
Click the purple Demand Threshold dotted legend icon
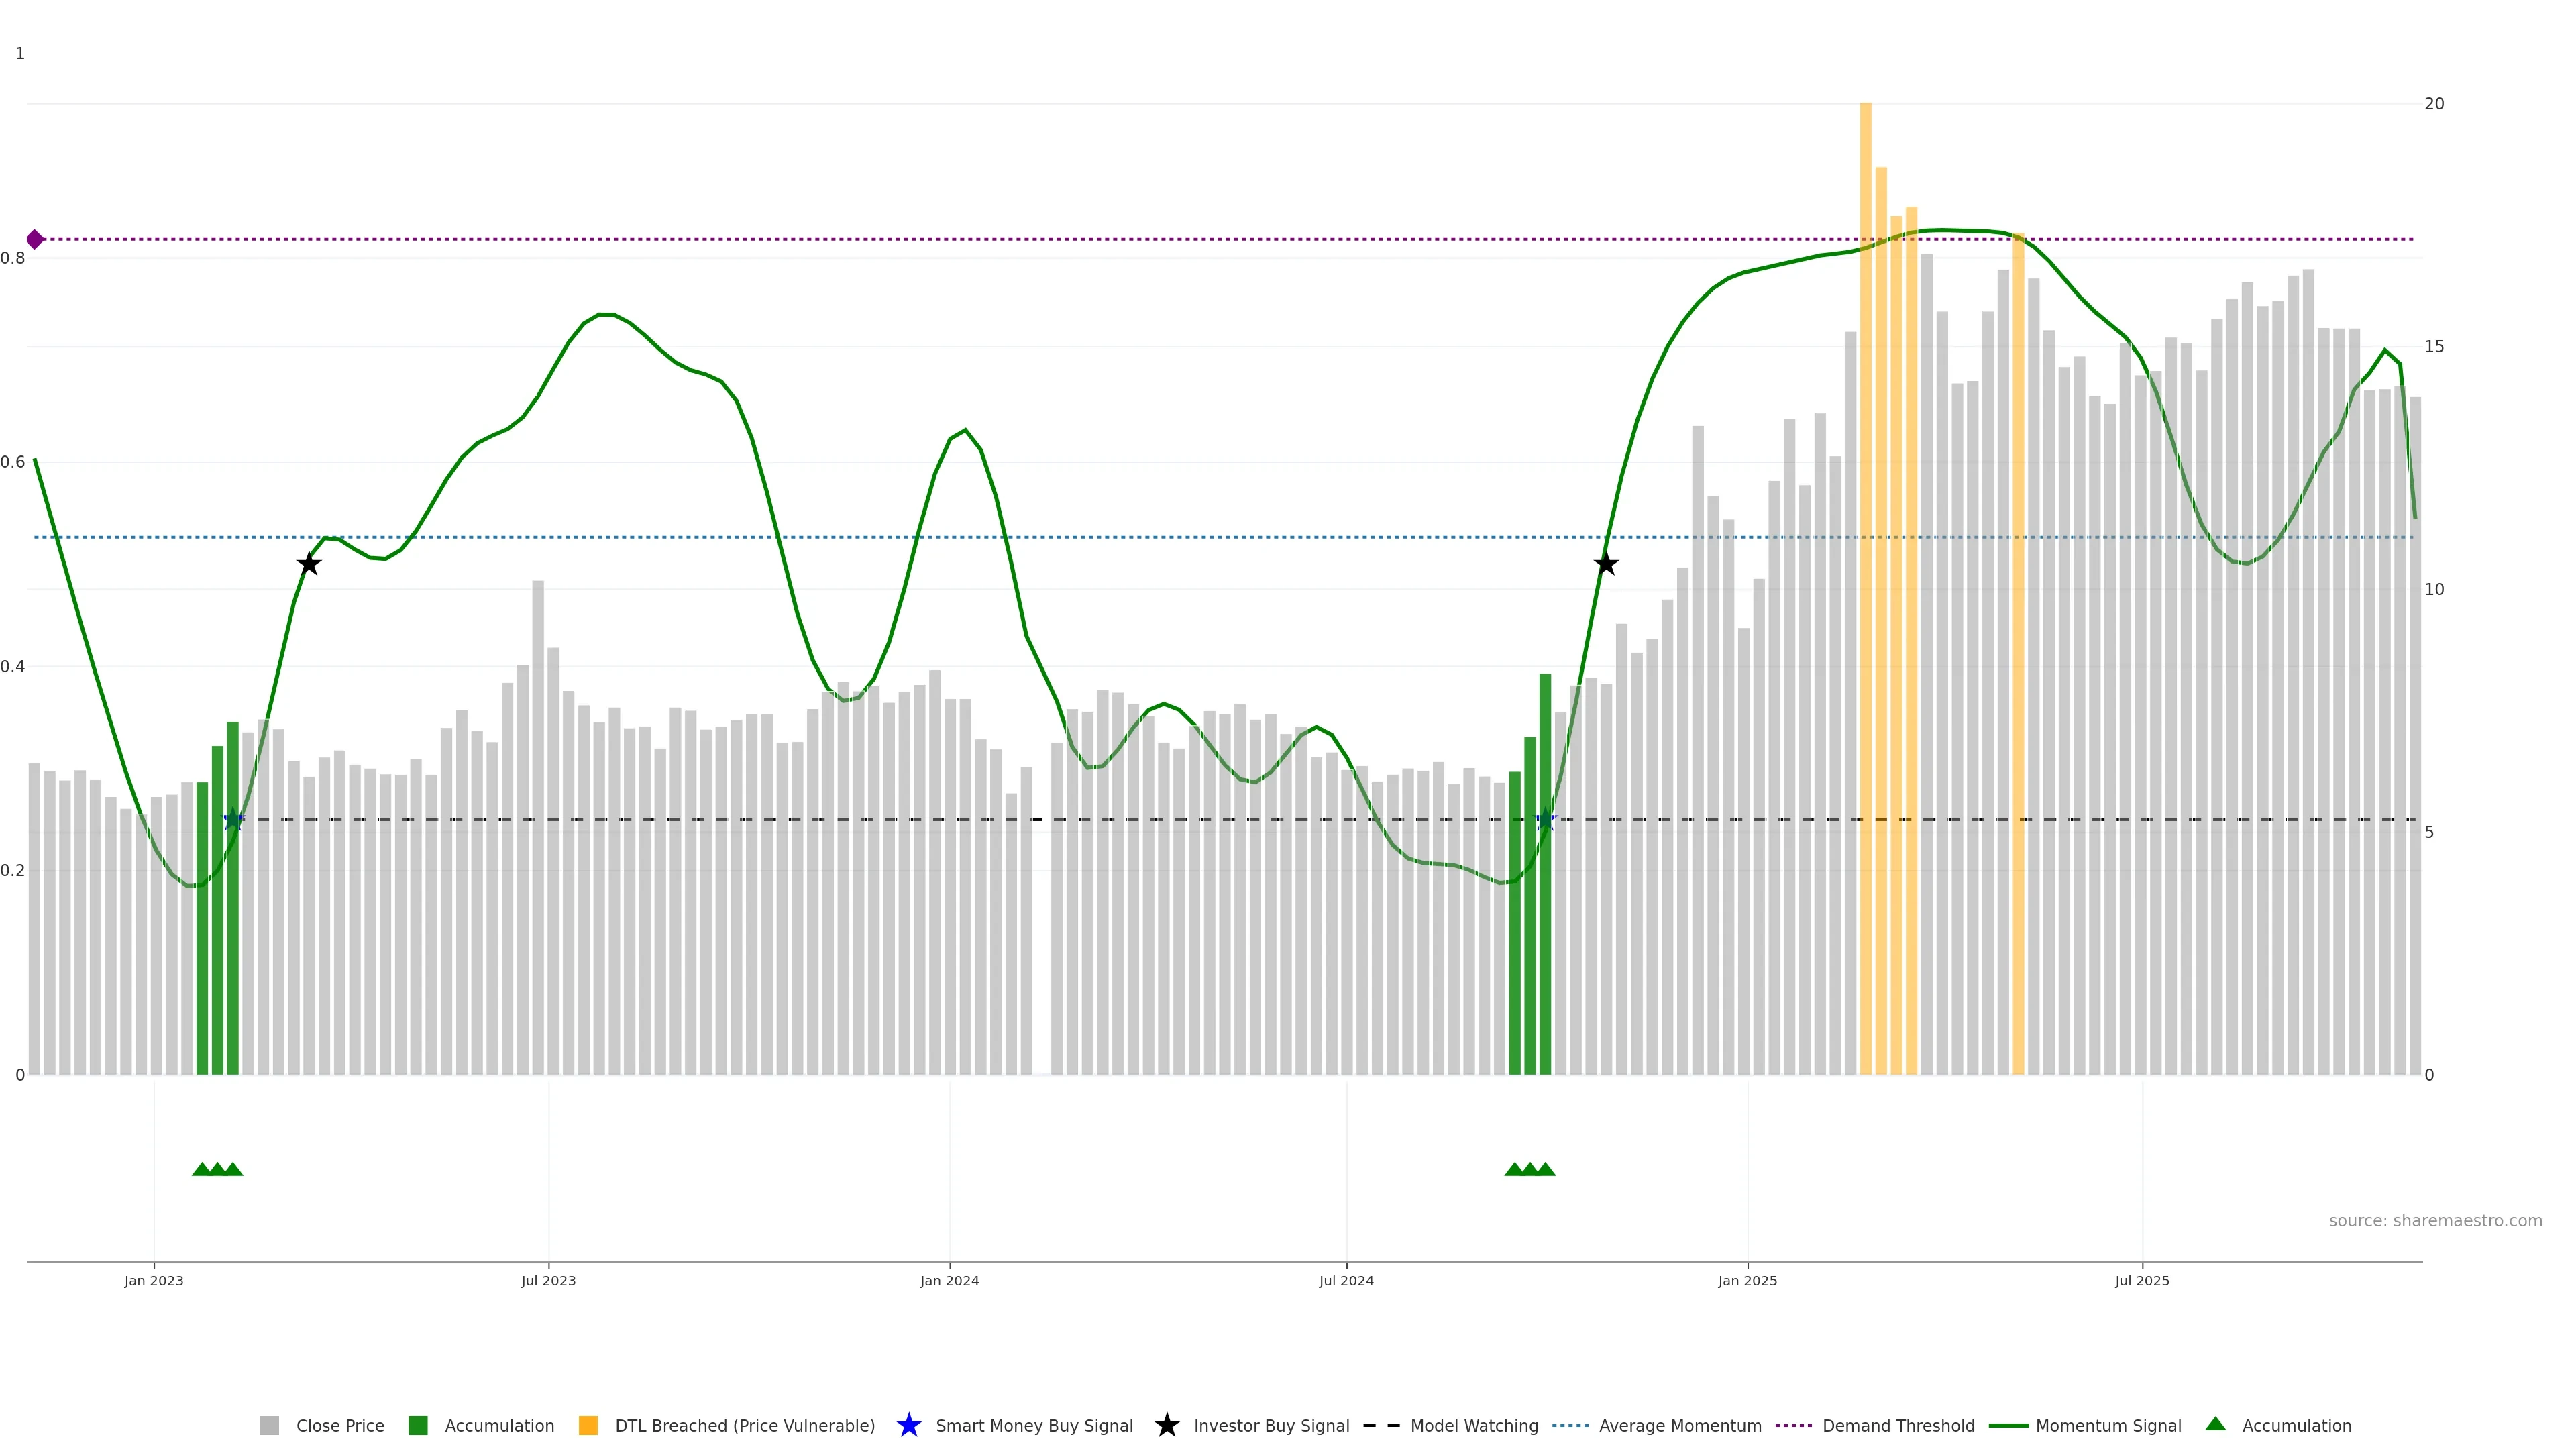click(1793, 1425)
